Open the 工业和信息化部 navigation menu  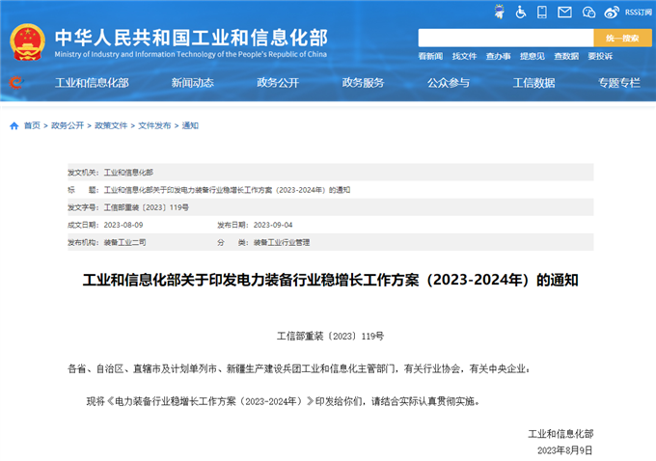[92, 83]
